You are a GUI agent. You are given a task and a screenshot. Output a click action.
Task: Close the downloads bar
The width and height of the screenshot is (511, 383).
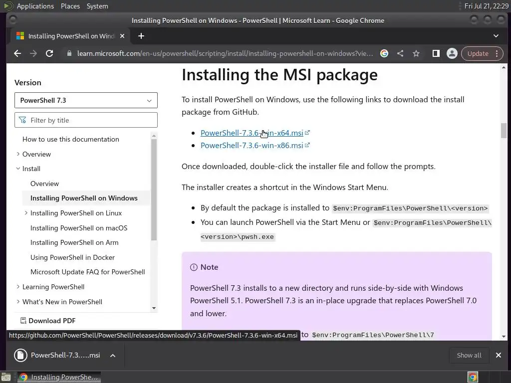click(499, 355)
